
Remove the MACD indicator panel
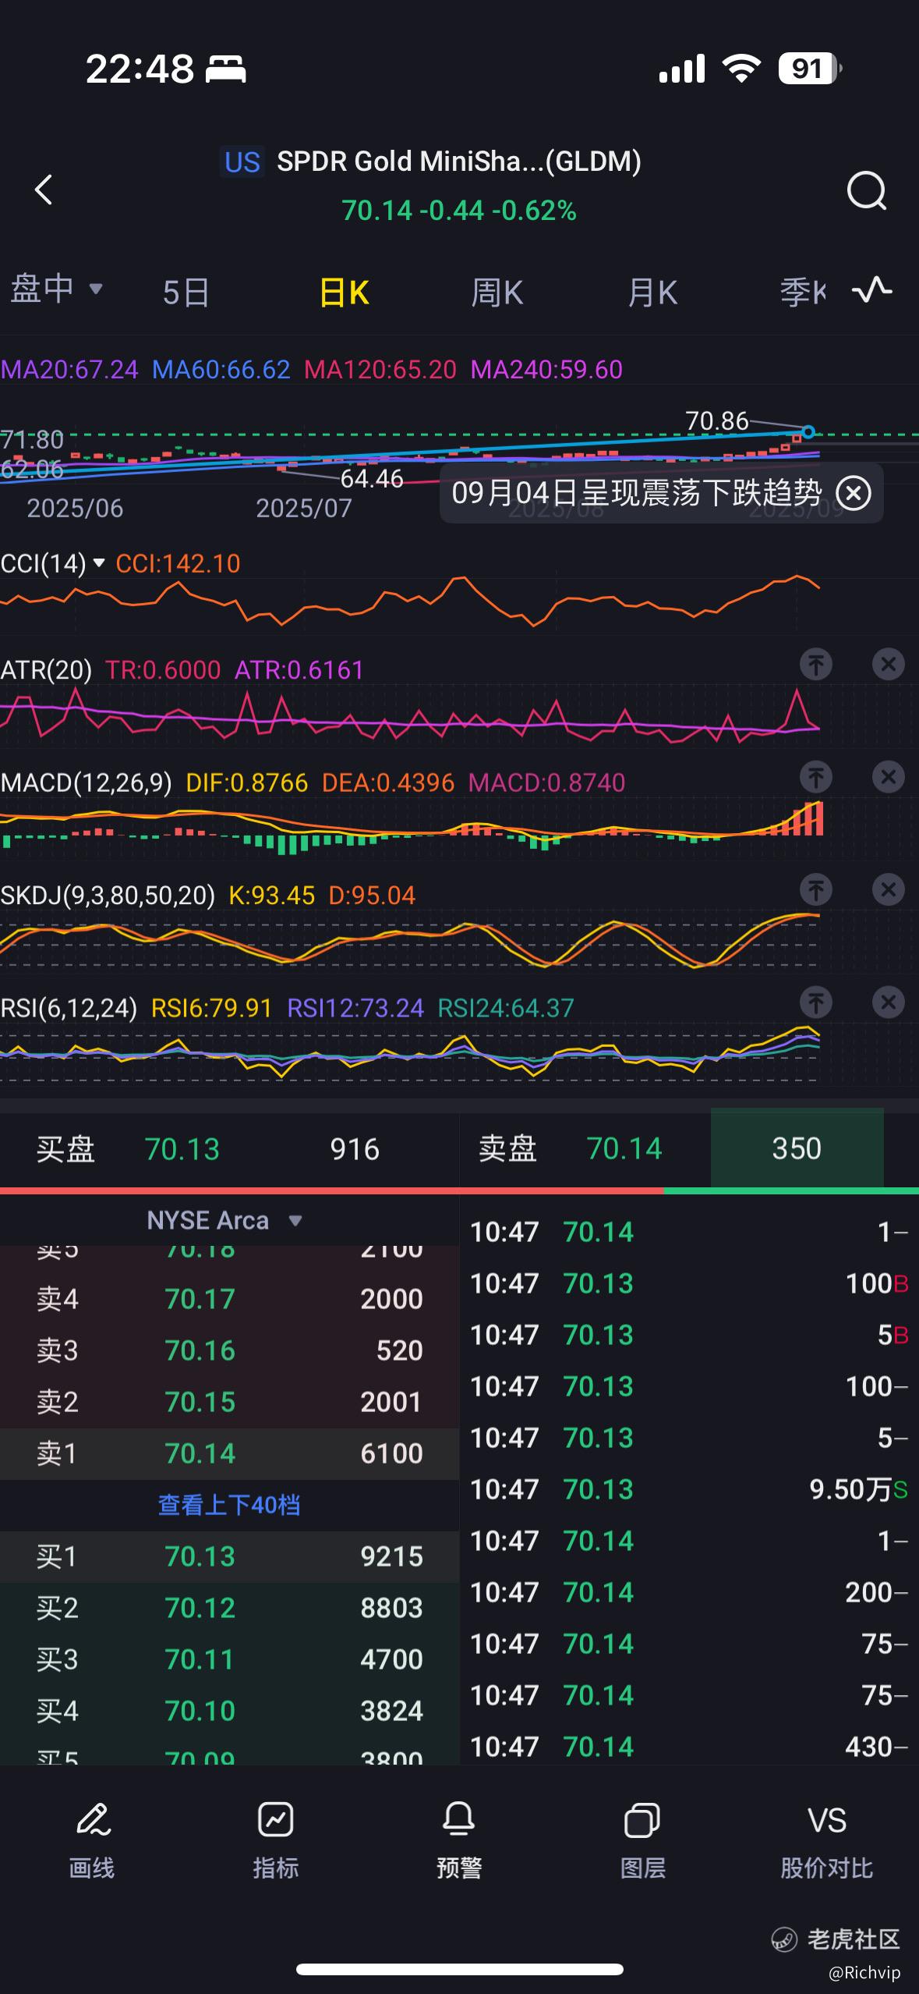888,777
